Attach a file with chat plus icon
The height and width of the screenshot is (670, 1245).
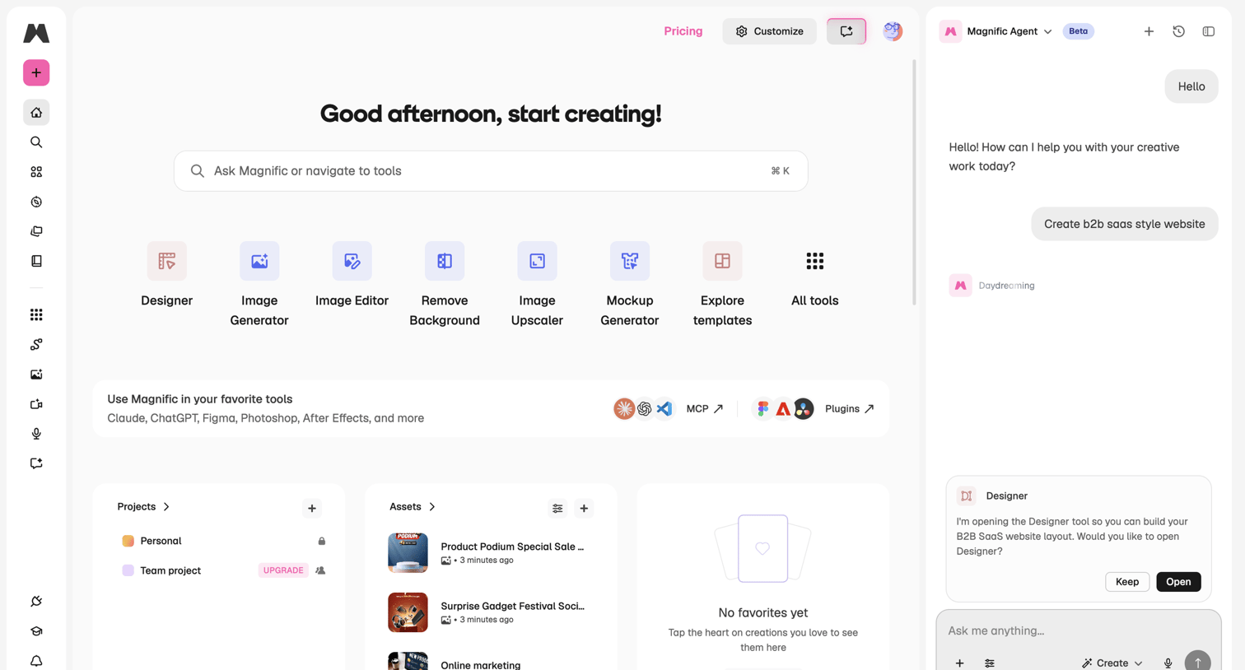pos(959,663)
